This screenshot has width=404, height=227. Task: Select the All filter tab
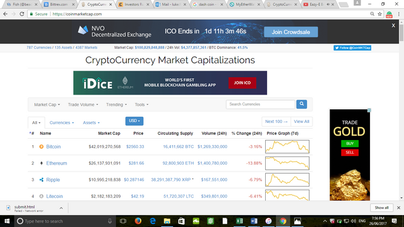[x=36, y=123]
